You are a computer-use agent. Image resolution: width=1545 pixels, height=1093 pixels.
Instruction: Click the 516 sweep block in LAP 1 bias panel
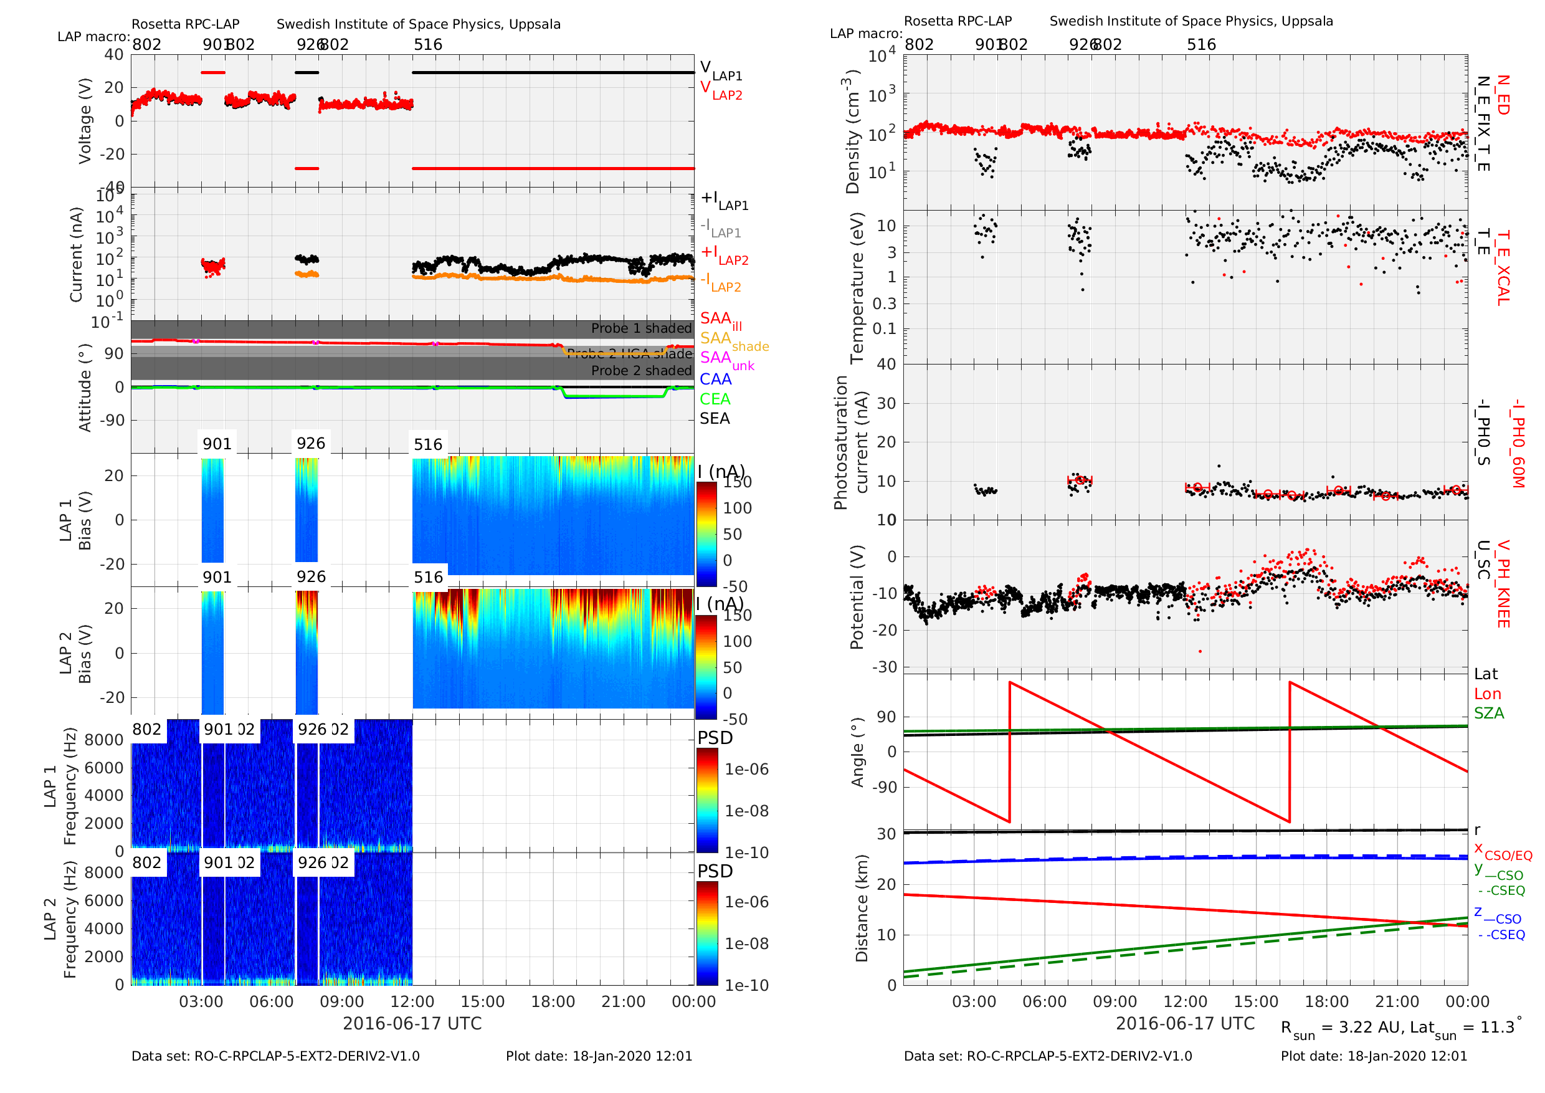click(x=553, y=515)
